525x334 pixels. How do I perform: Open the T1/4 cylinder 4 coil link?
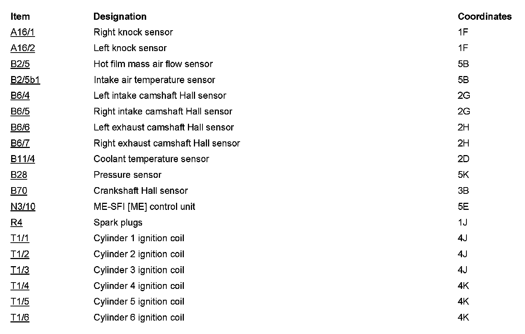pos(20,286)
